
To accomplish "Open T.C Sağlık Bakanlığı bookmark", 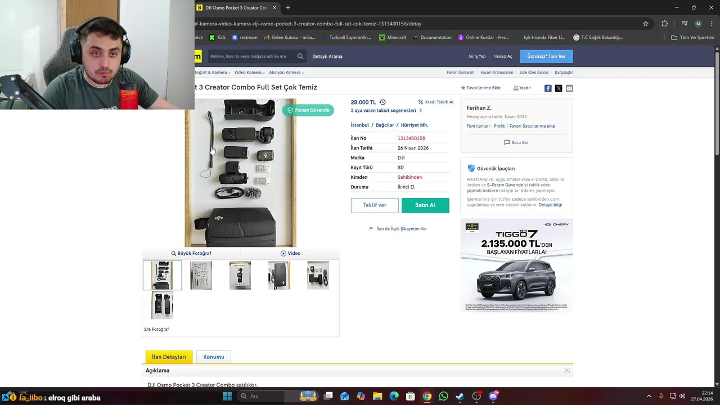I will click(x=598, y=38).
